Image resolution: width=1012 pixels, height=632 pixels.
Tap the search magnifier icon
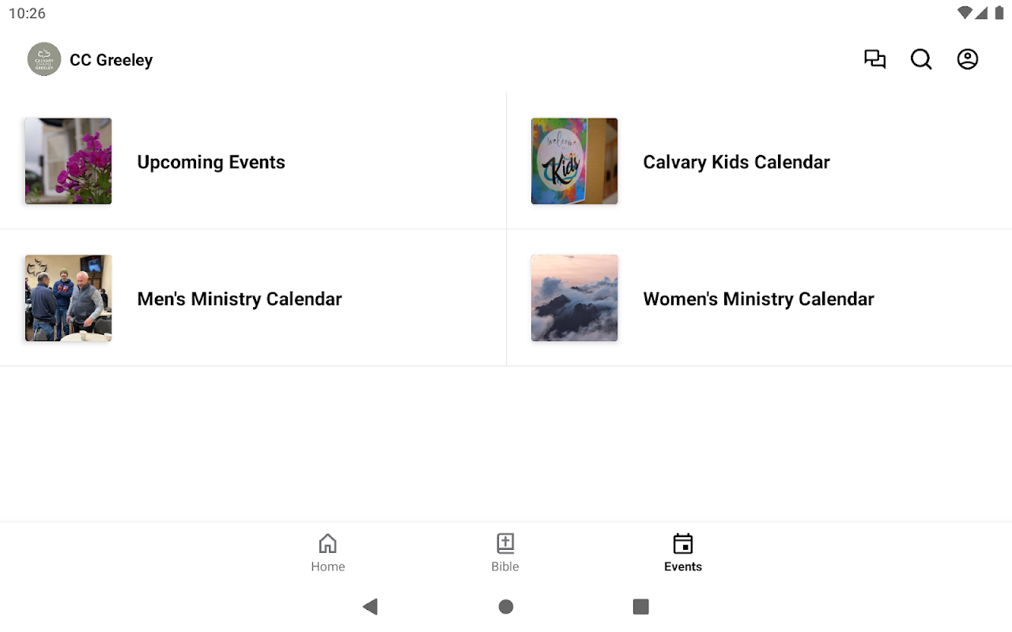921,59
